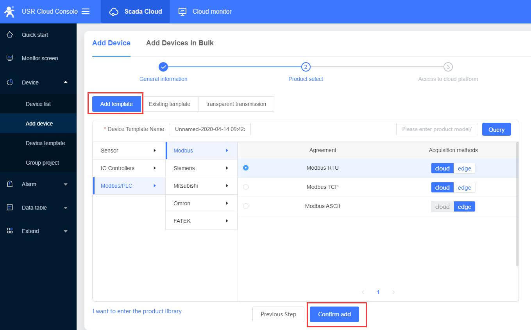531x330 pixels.
Task: Click the Scada Cloud cloud icon
Action: 114,12
